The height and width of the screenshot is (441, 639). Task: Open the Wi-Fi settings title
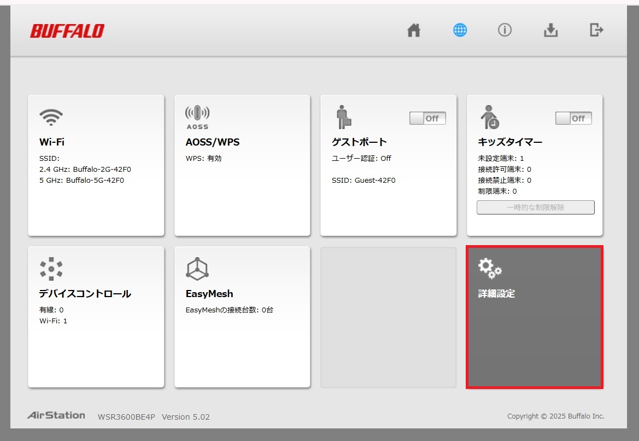coord(52,142)
